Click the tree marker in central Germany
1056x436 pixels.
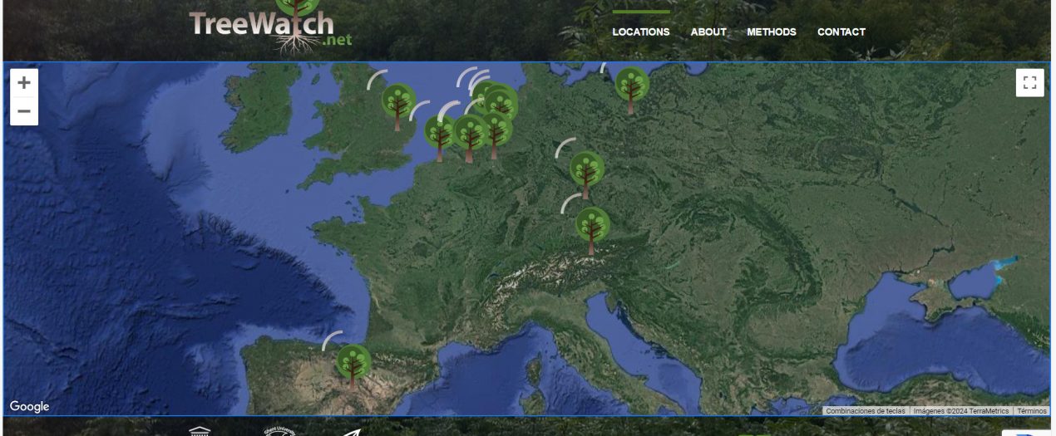pyautogui.click(x=586, y=171)
